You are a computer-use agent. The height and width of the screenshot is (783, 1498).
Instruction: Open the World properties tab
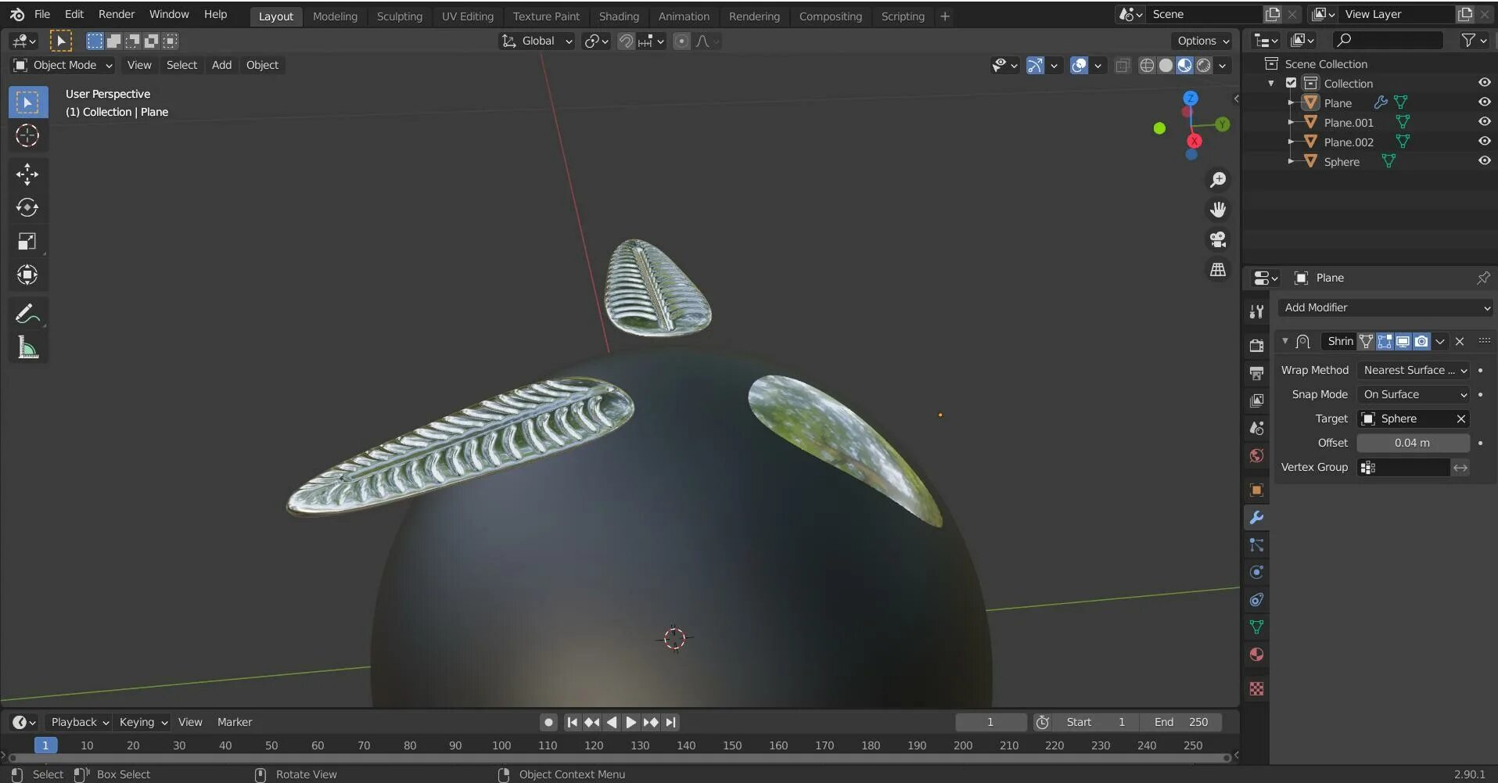(1256, 455)
